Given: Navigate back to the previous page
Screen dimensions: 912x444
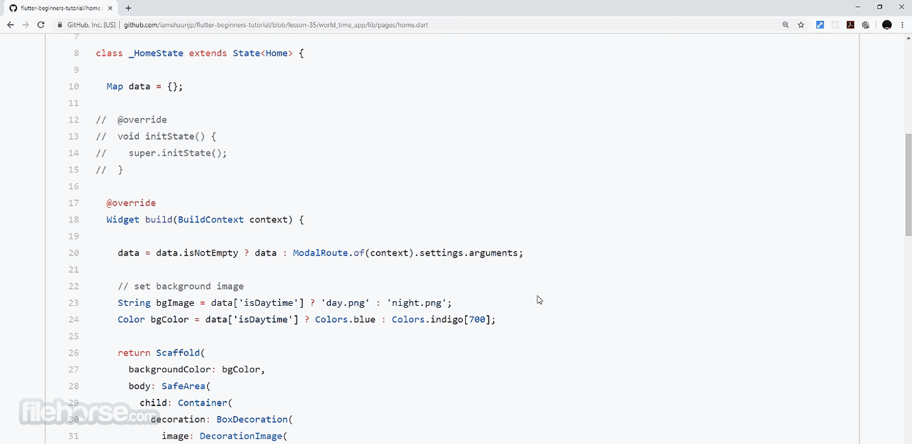Looking at the screenshot, I should pyautogui.click(x=10, y=25).
